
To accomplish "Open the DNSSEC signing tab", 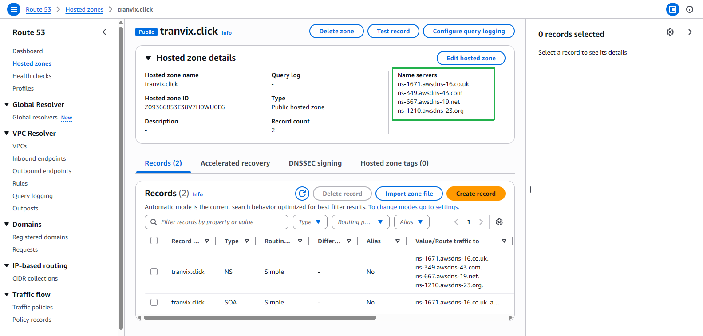I will click(315, 163).
